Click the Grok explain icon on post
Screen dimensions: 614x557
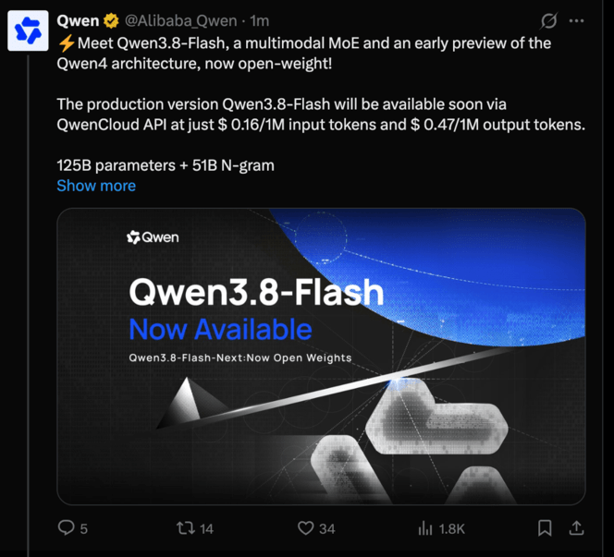tap(548, 20)
